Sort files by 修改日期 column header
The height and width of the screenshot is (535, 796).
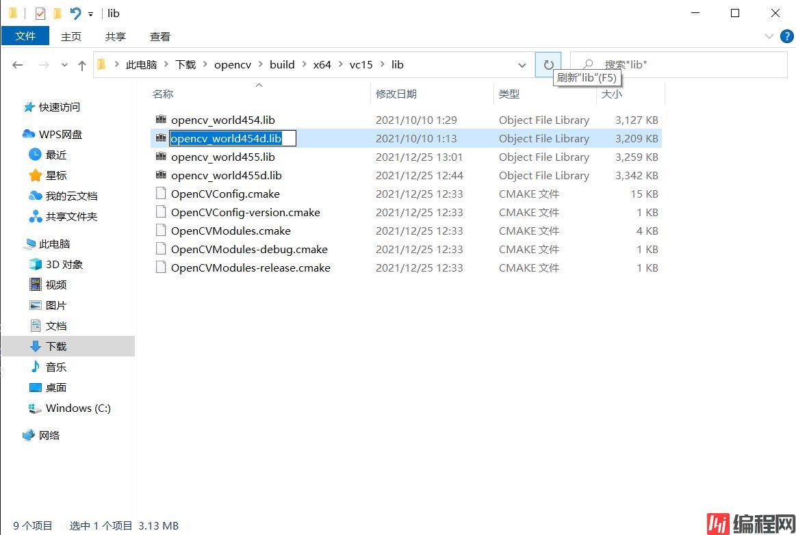point(396,94)
